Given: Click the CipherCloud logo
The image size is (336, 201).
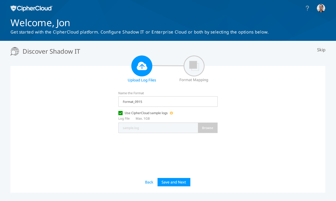Looking at the screenshot, I should click(x=31, y=8).
